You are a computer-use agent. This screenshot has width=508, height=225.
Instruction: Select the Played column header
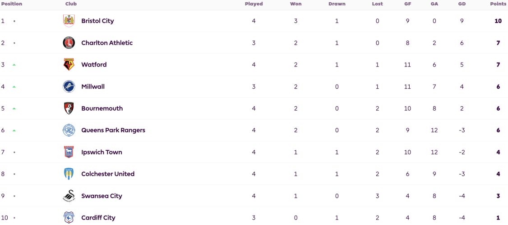tap(254, 4)
